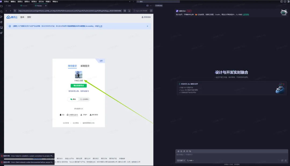Open the Auto model dropdown
The width and height of the screenshot is (290, 166).
(190, 160)
